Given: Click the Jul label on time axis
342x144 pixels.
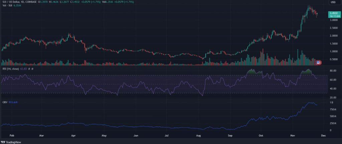Looking at the screenshot, I should click(167, 136).
